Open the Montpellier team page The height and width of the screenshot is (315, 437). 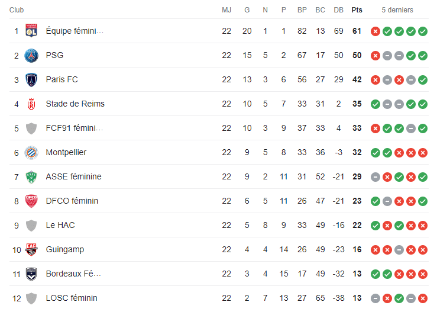pyautogui.click(x=66, y=152)
